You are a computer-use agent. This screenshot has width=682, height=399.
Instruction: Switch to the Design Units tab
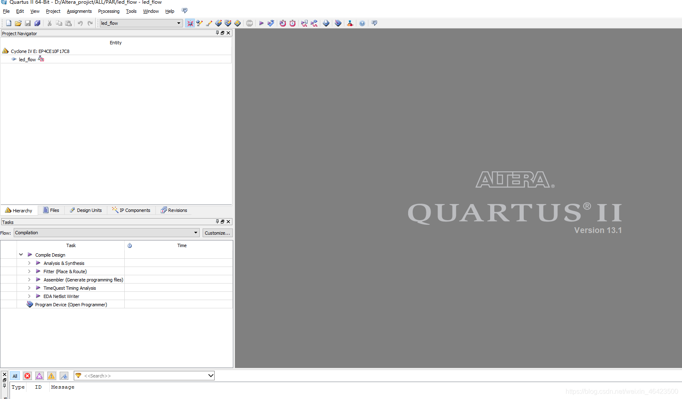coord(86,210)
